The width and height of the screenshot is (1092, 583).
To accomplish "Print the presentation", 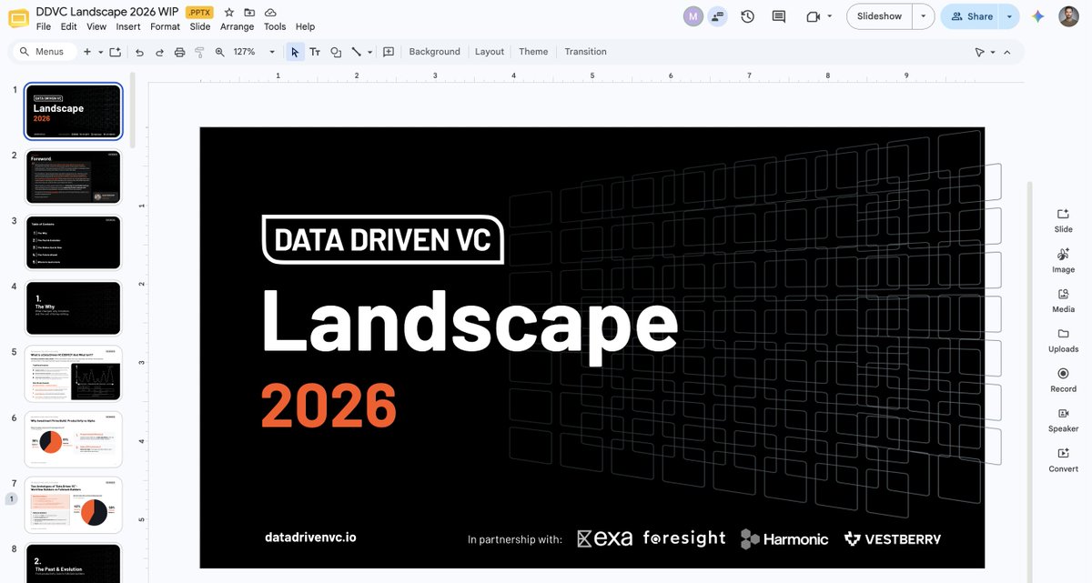I will click(x=179, y=52).
